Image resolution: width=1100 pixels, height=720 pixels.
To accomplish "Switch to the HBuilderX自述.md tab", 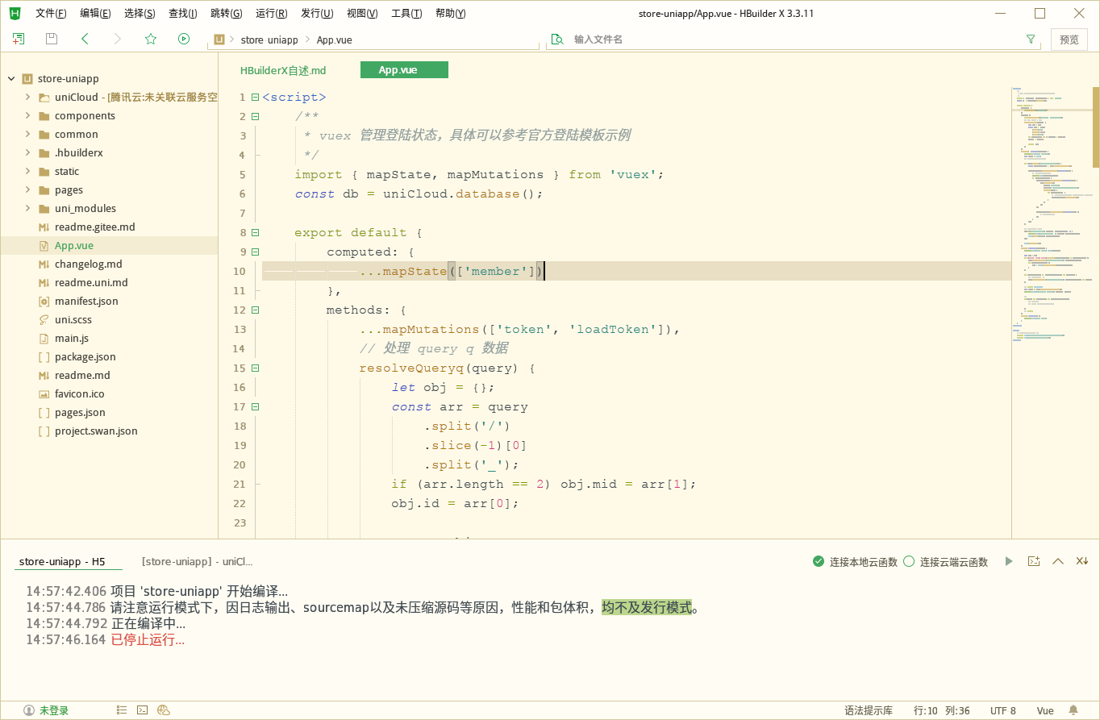I will click(283, 71).
